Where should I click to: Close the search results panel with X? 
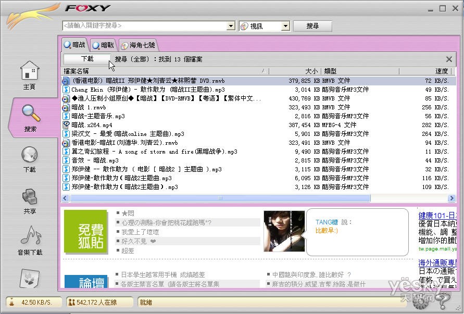[449, 59]
